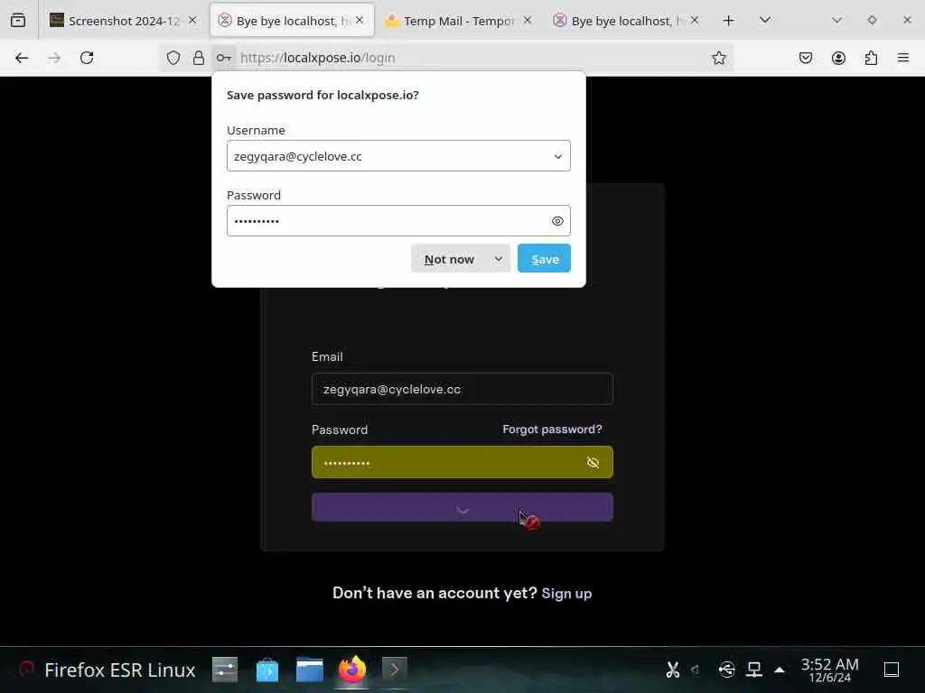This screenshot has height=693, width=925.
Task: Open the clock showing 3:52 AM
Action: [829, 670]
